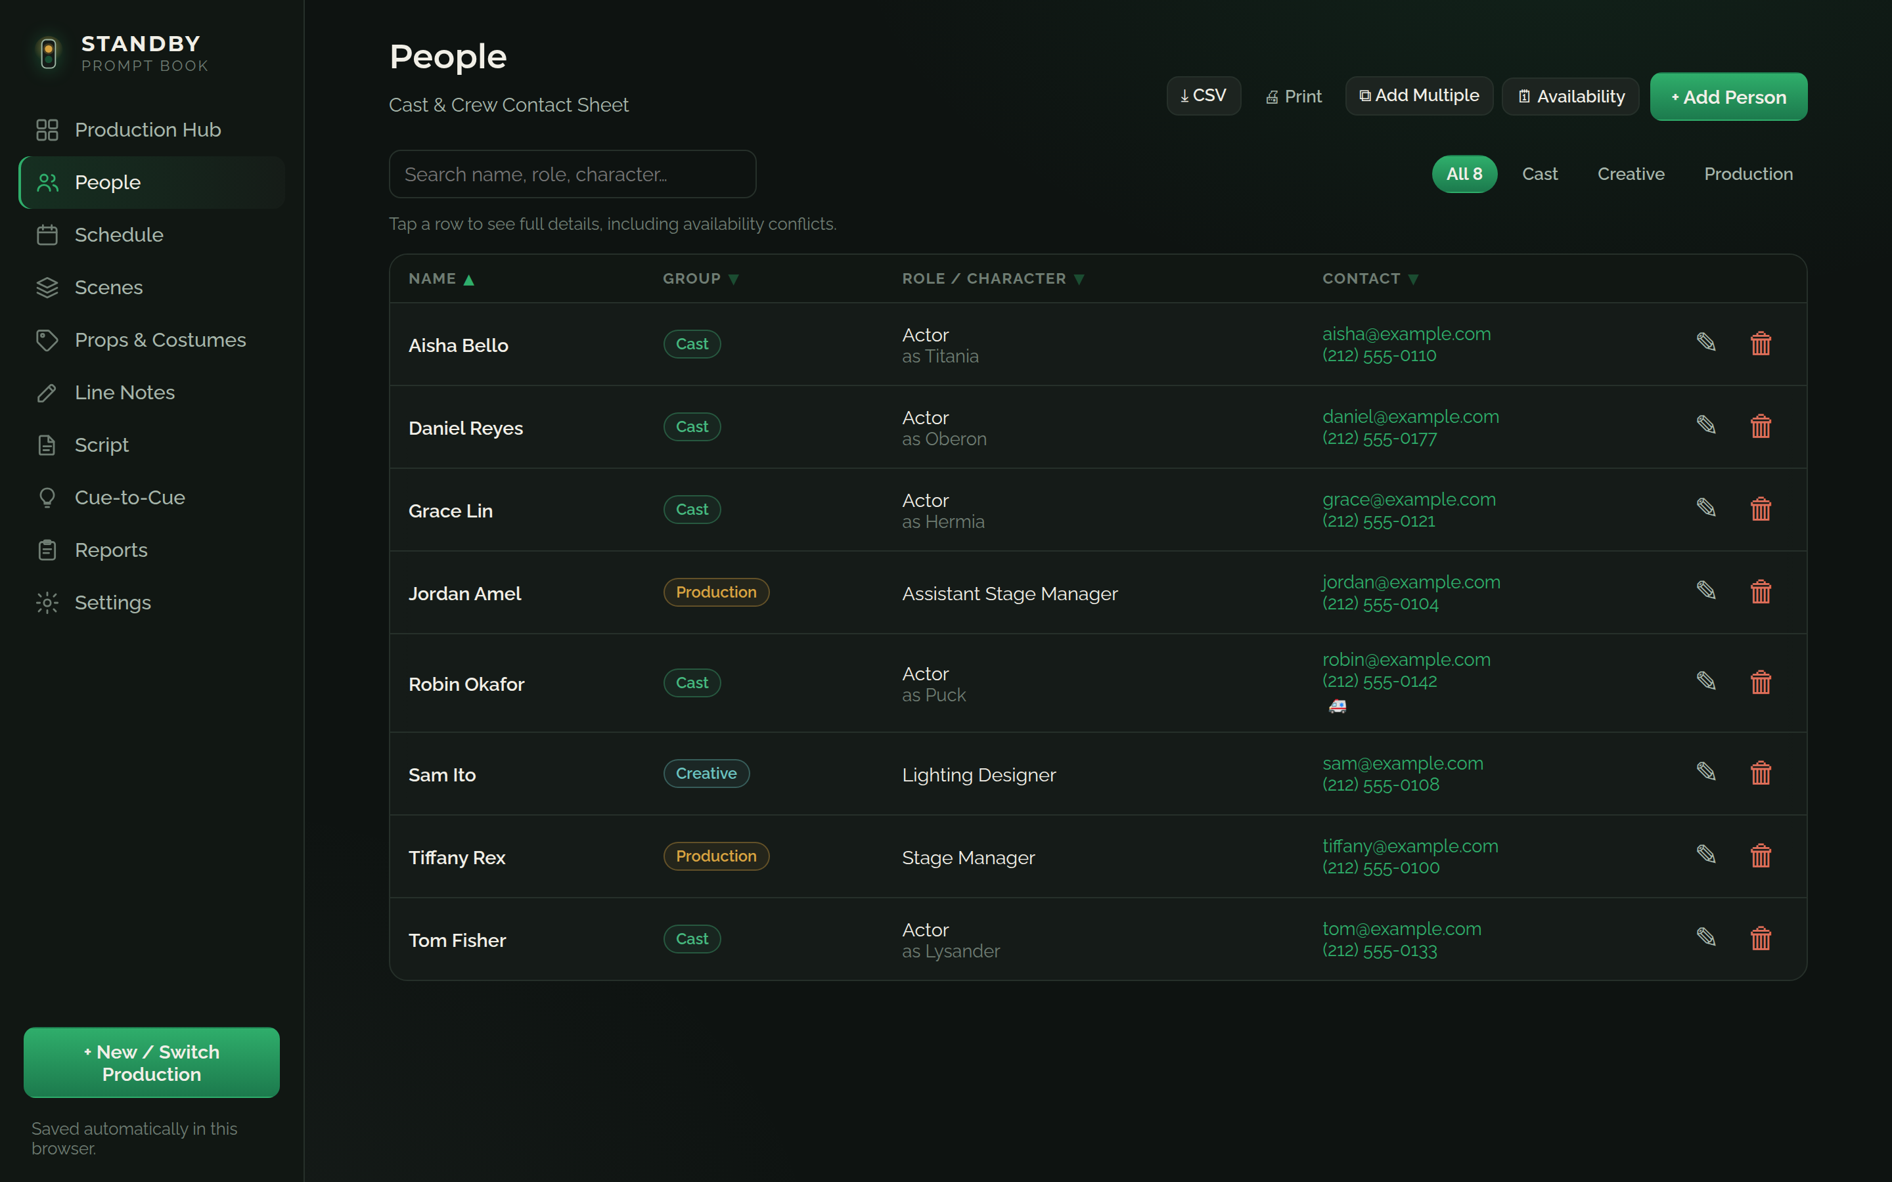Click Robin Okafor's ambulance emergency icon
This screenshot has height=1182, width=1892.
1338,707
